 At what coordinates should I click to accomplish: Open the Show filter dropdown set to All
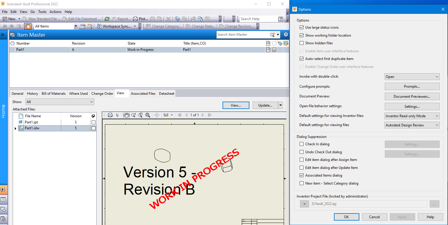click(60, 102)
